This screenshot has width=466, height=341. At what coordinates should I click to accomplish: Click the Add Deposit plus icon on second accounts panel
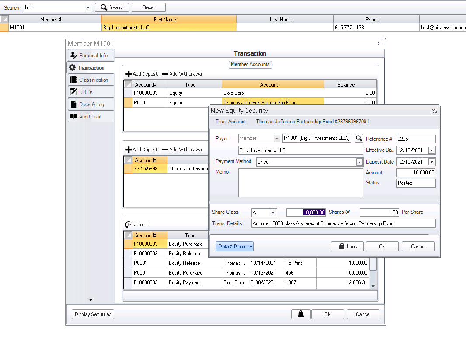point(128,149)
